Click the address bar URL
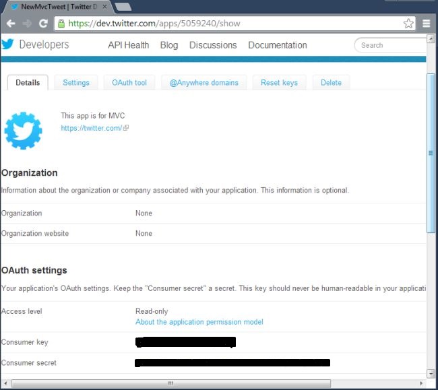The image size is (438, 390). click(x=154, y=24)
